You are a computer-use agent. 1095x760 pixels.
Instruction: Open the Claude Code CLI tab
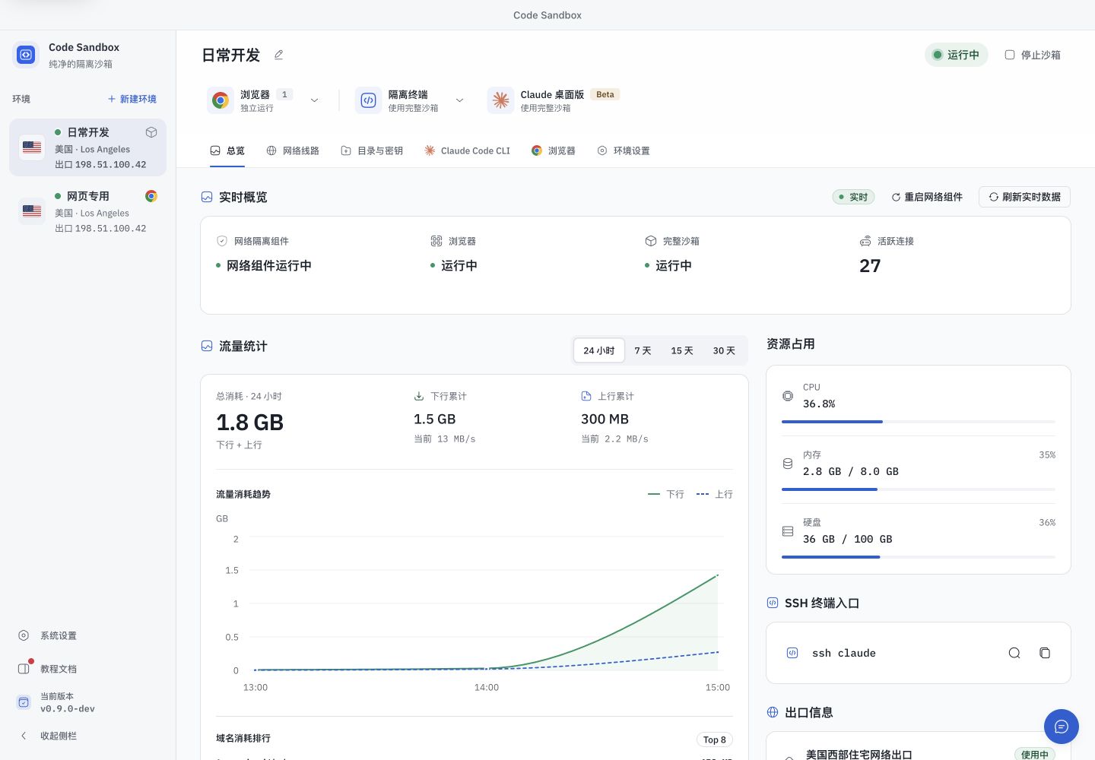click(467, 150)
